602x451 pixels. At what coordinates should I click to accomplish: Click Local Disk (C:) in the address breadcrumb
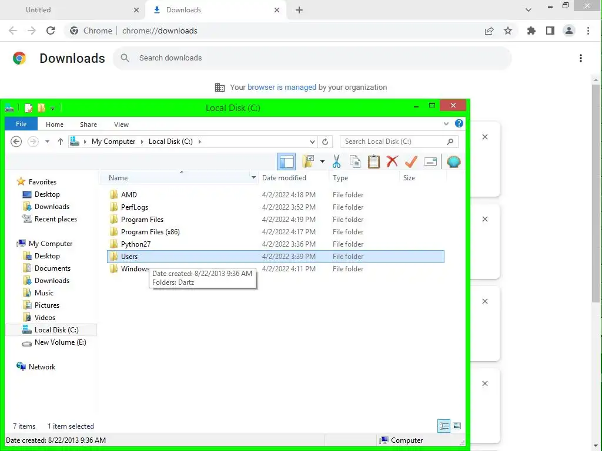pyautogui.click(x=170, y=142)
